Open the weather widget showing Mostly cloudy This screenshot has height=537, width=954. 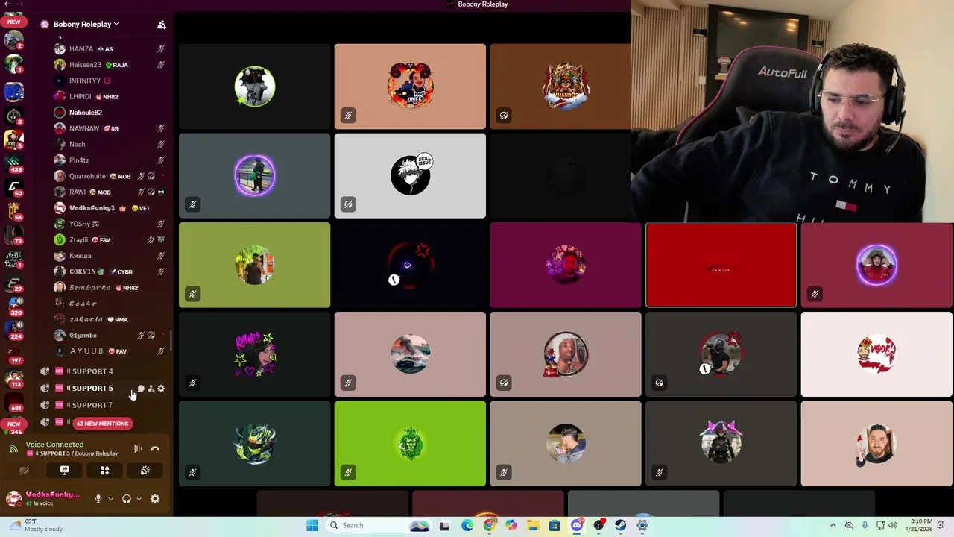tap(34, 525)
